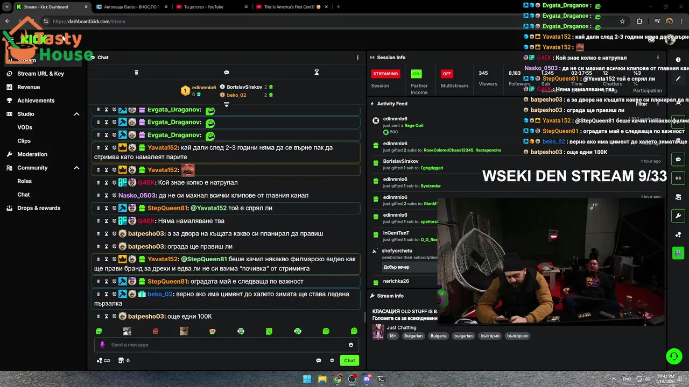The width and height of the screenshot is (689, 387).
Task: Click the red STREAMING session badge
Action: pos(385,74)
